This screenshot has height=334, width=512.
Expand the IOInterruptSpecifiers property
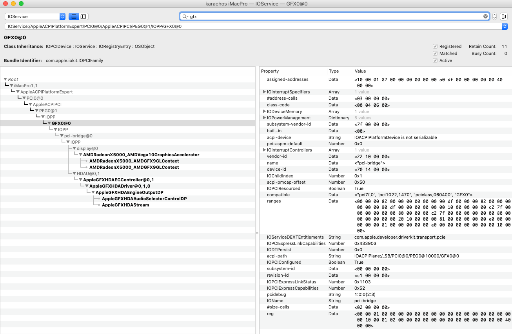(x=264, y=92)
